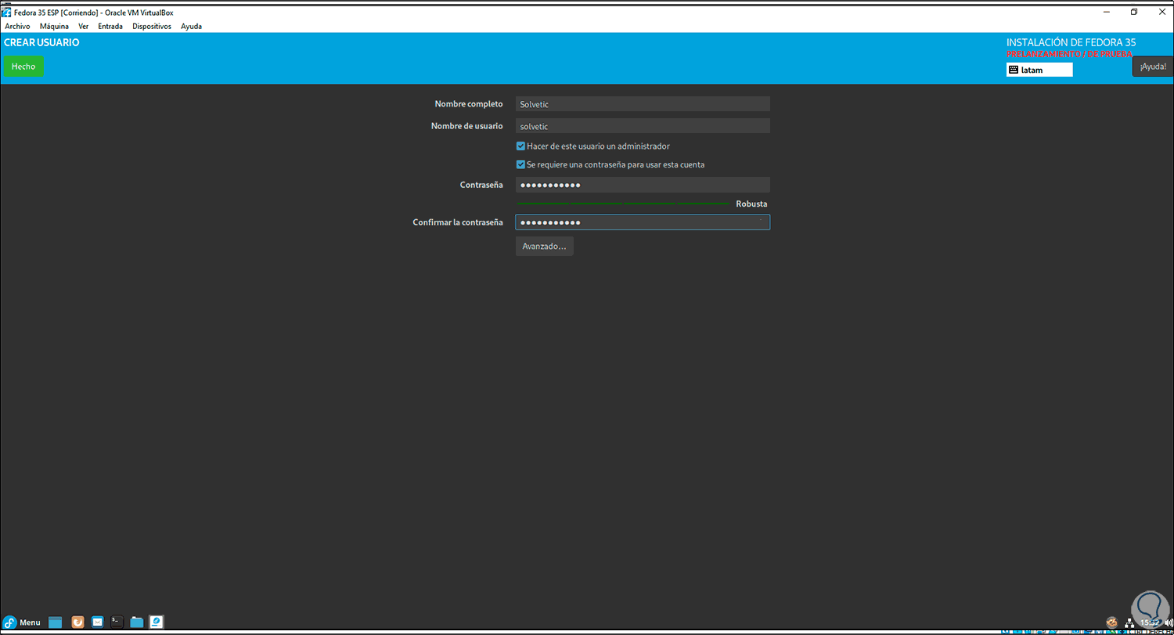The width and height of the screenshot is (1174, 635).
Task: Open the file manager folder icon
Action: point(137,622)
